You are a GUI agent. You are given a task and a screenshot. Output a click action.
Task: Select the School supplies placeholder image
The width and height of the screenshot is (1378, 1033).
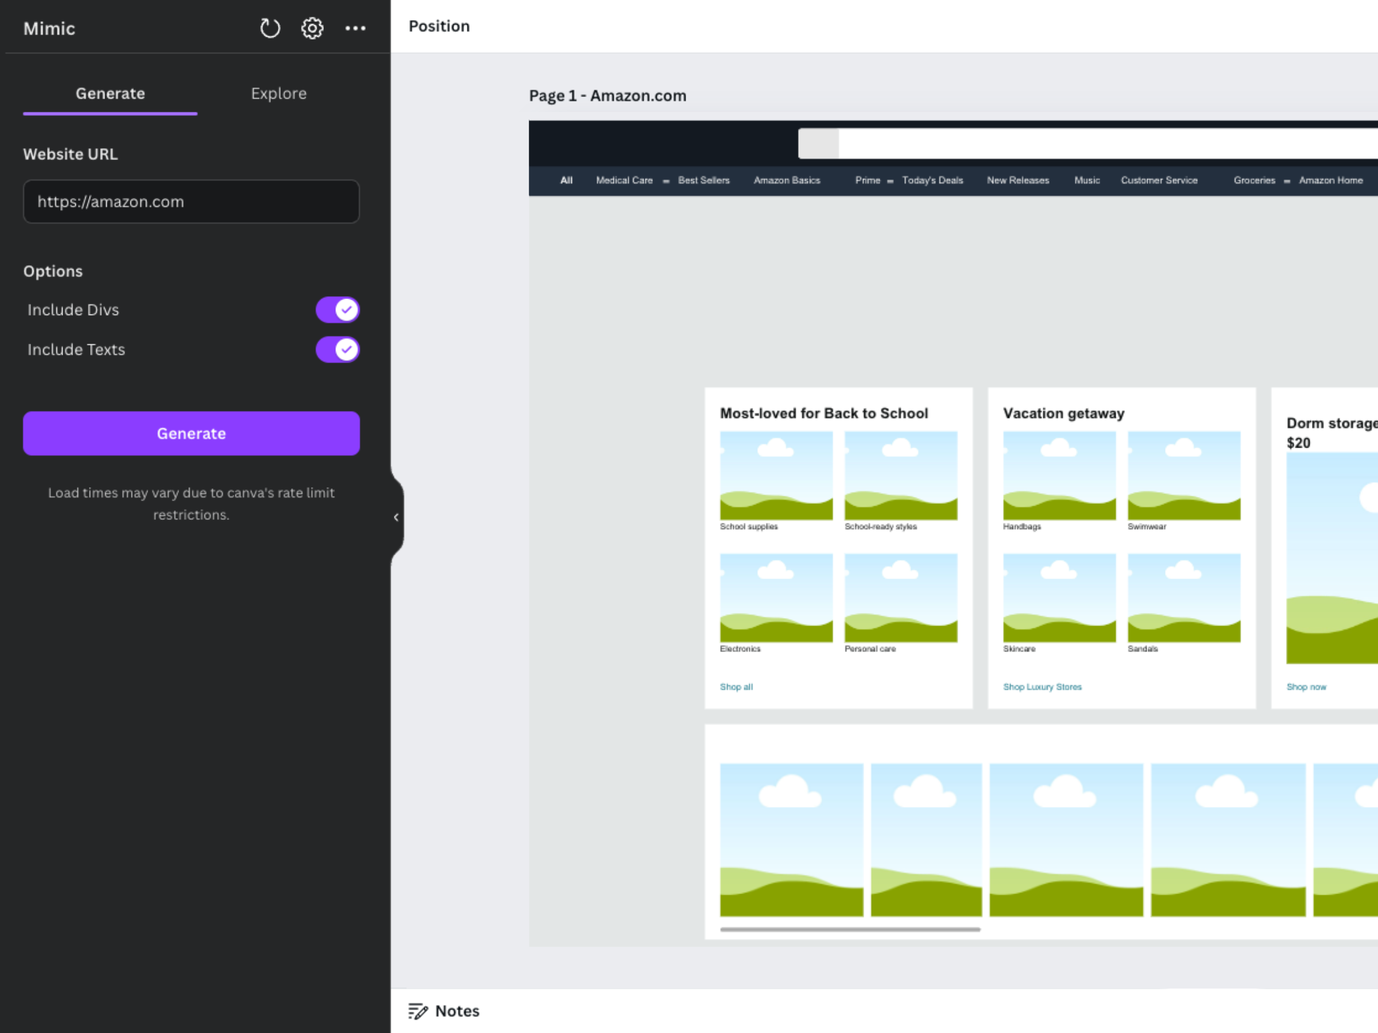[776, 475]
